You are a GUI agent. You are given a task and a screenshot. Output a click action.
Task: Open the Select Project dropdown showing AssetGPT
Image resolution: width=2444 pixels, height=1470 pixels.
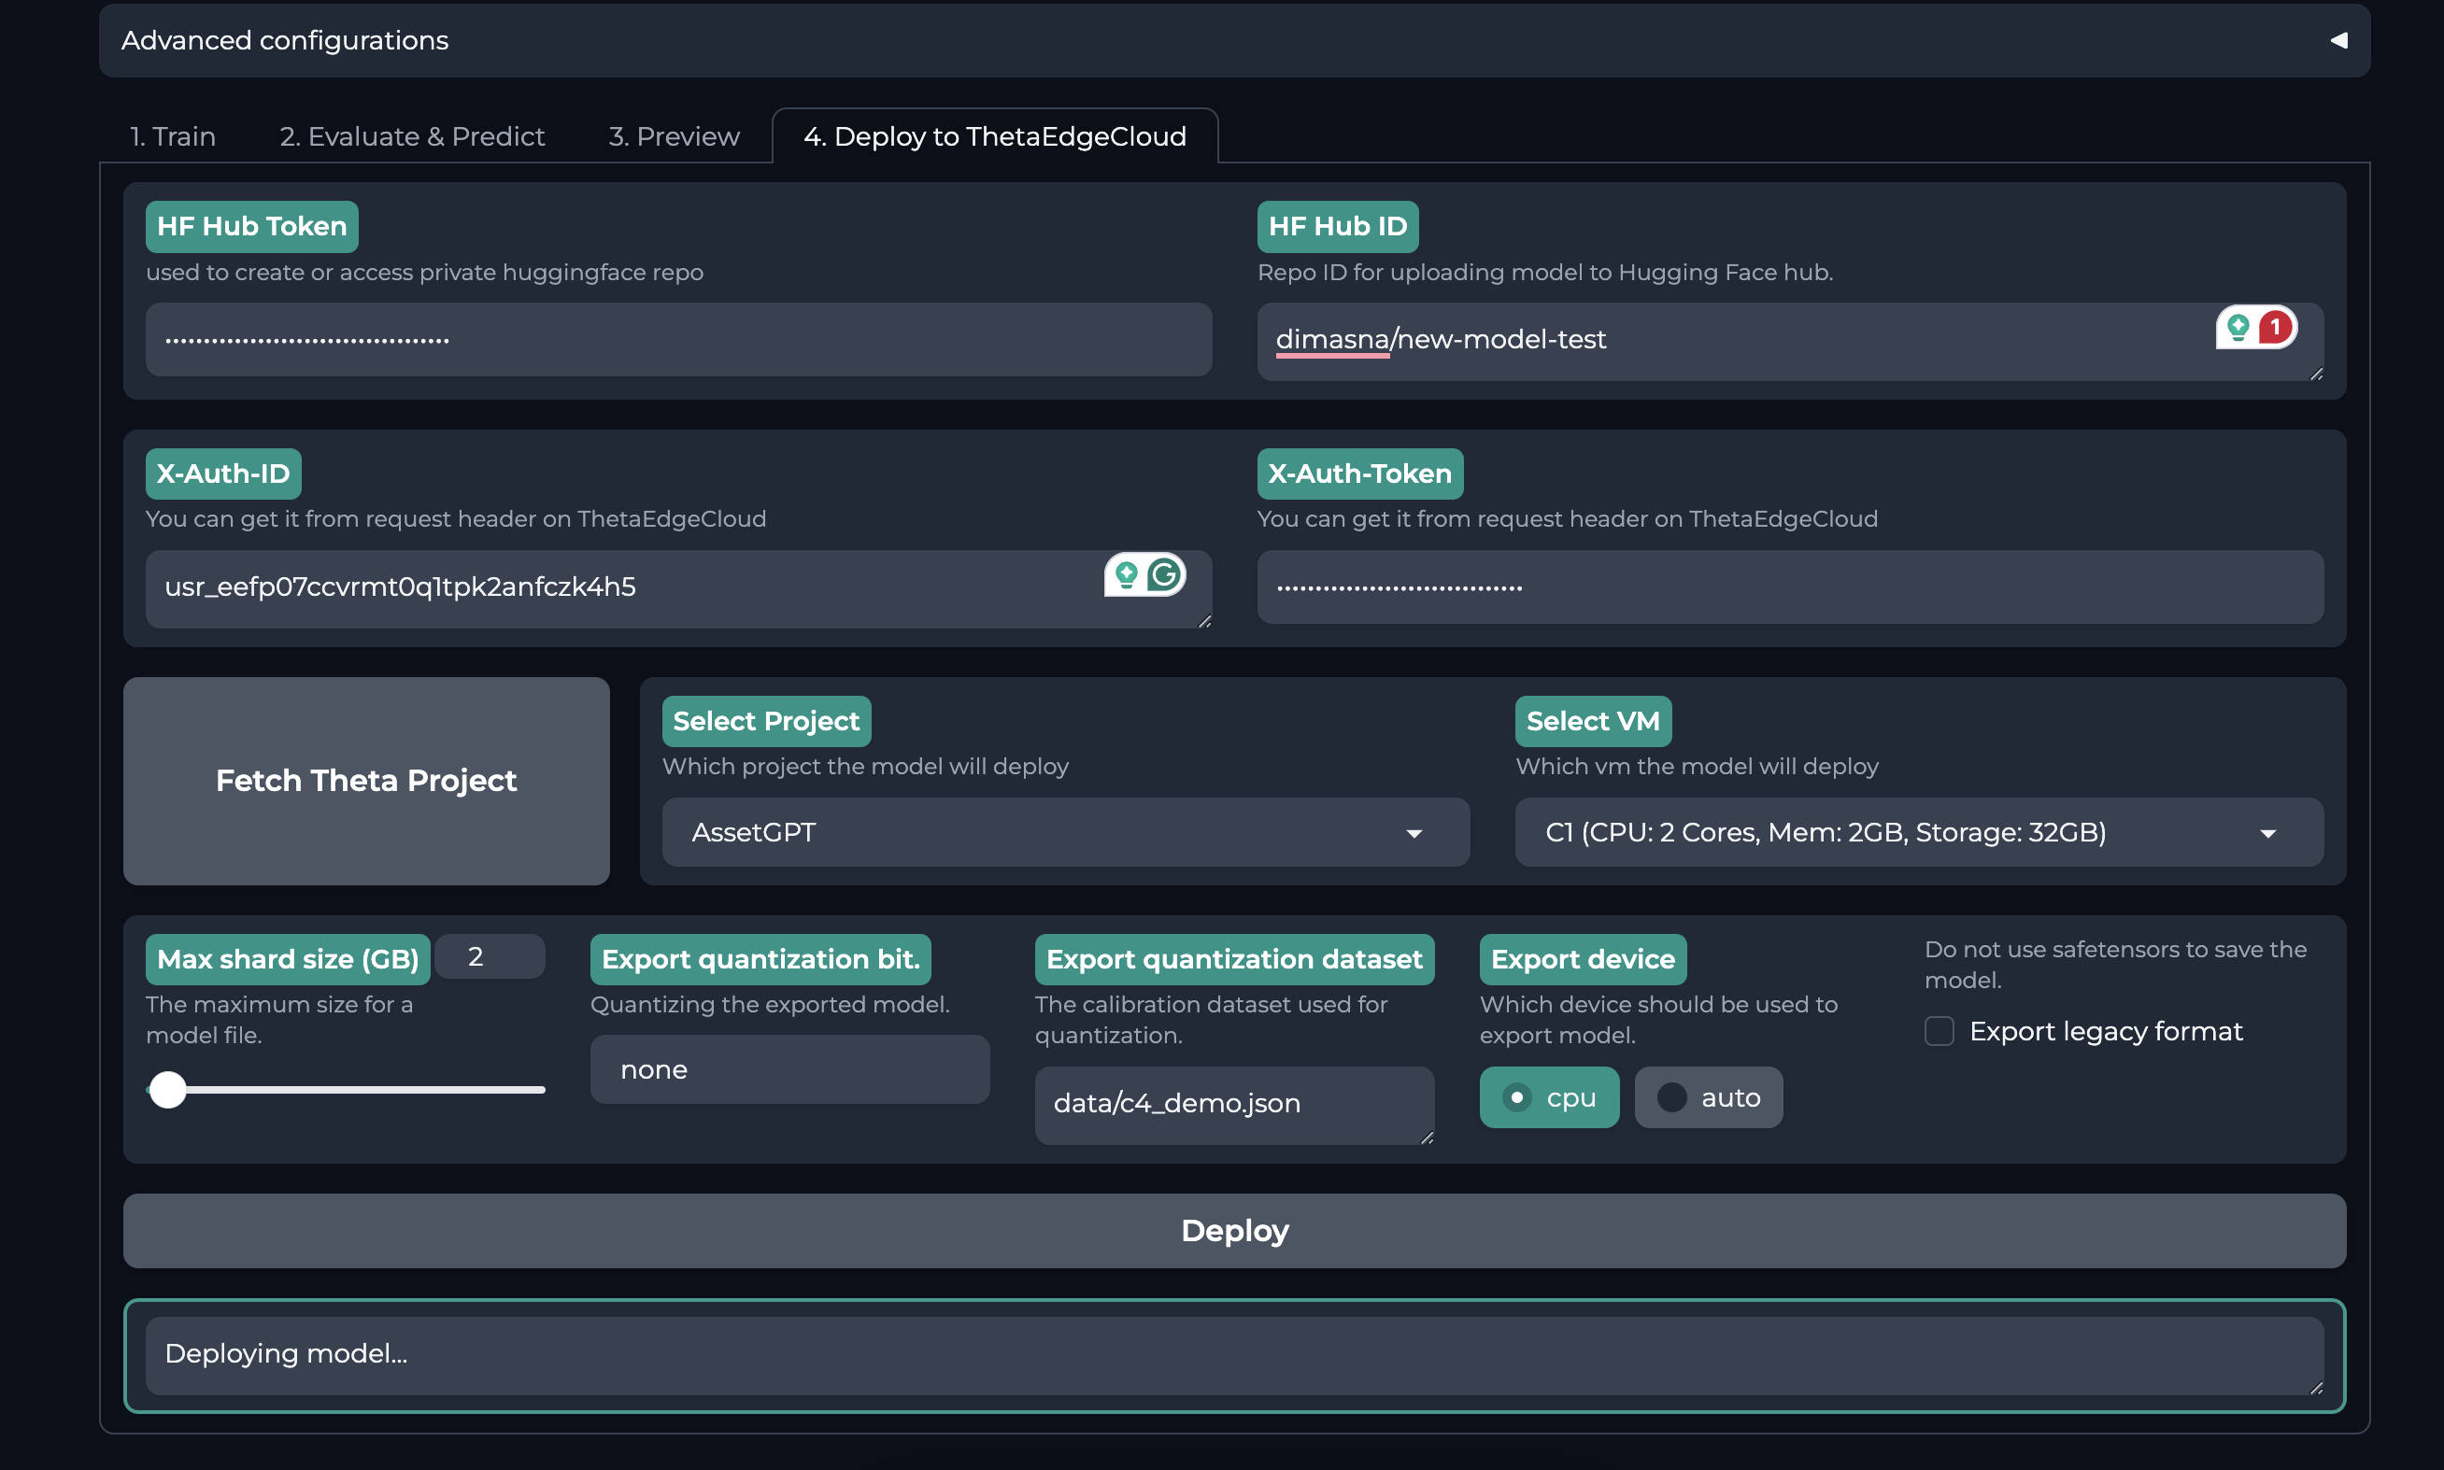coord(1065,832)
